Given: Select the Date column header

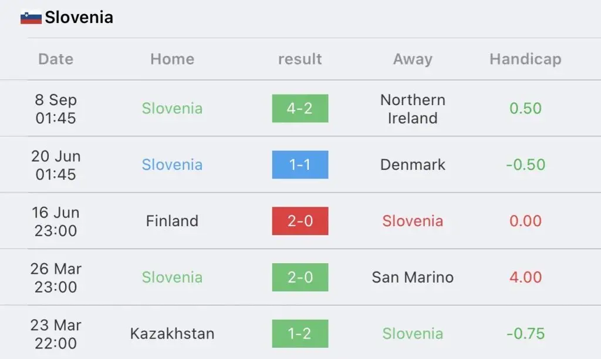Looking at the screenshot, I should point(56,59).
